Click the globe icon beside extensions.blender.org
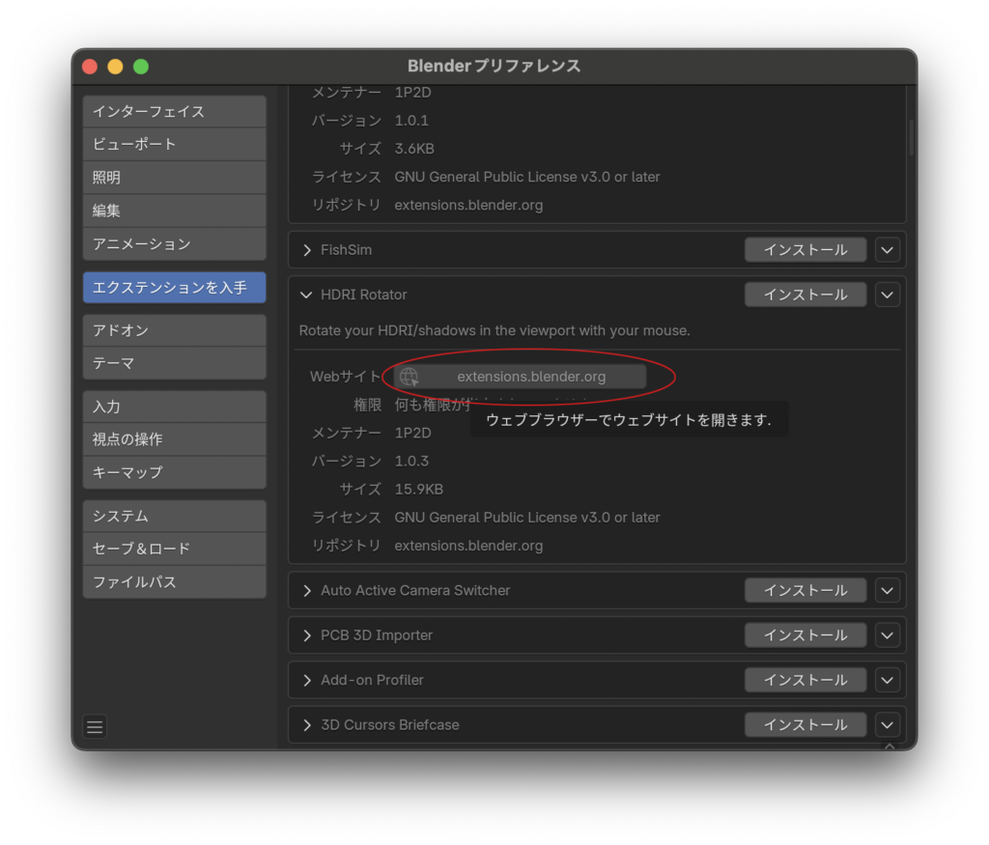Viewport: 989px width, 845px height. point(409,377)
